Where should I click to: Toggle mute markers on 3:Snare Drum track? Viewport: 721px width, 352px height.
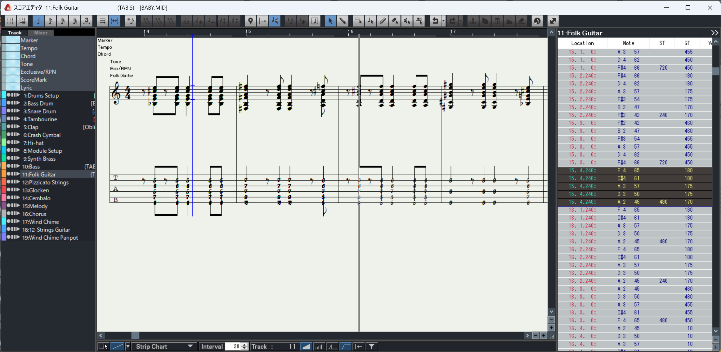point(13,111)
